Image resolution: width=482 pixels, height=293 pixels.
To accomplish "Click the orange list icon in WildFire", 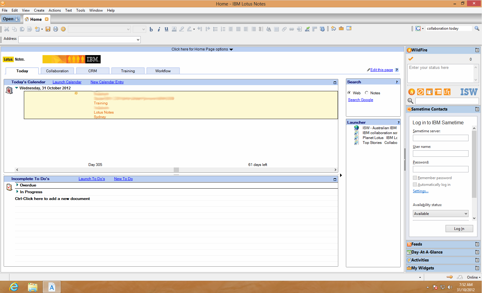I will coord(438,92).
